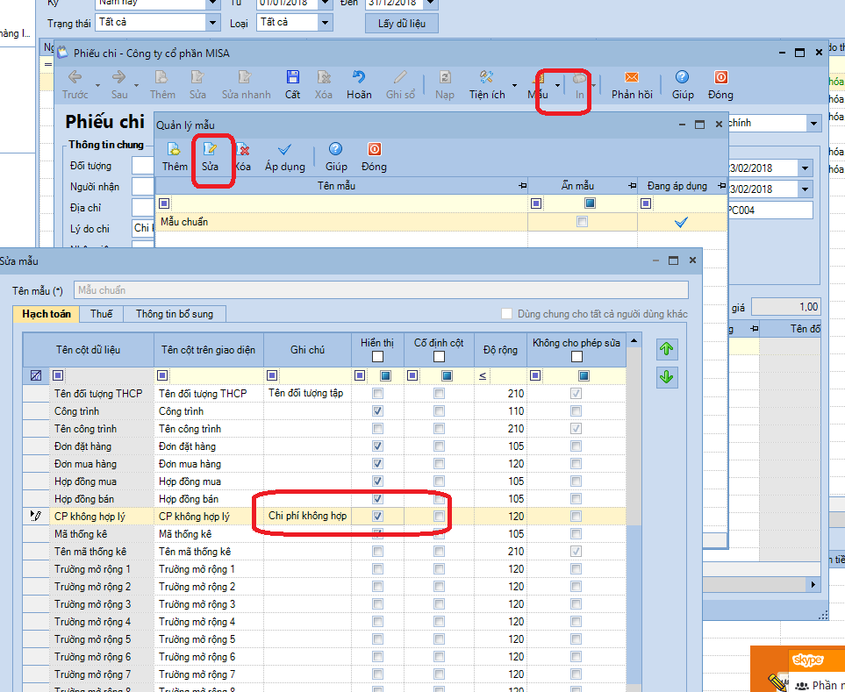Click Tên cột trên giao diện column header
Image resolution: width=845 pixels, height=692 pixels.
click(x=209, y=350)
